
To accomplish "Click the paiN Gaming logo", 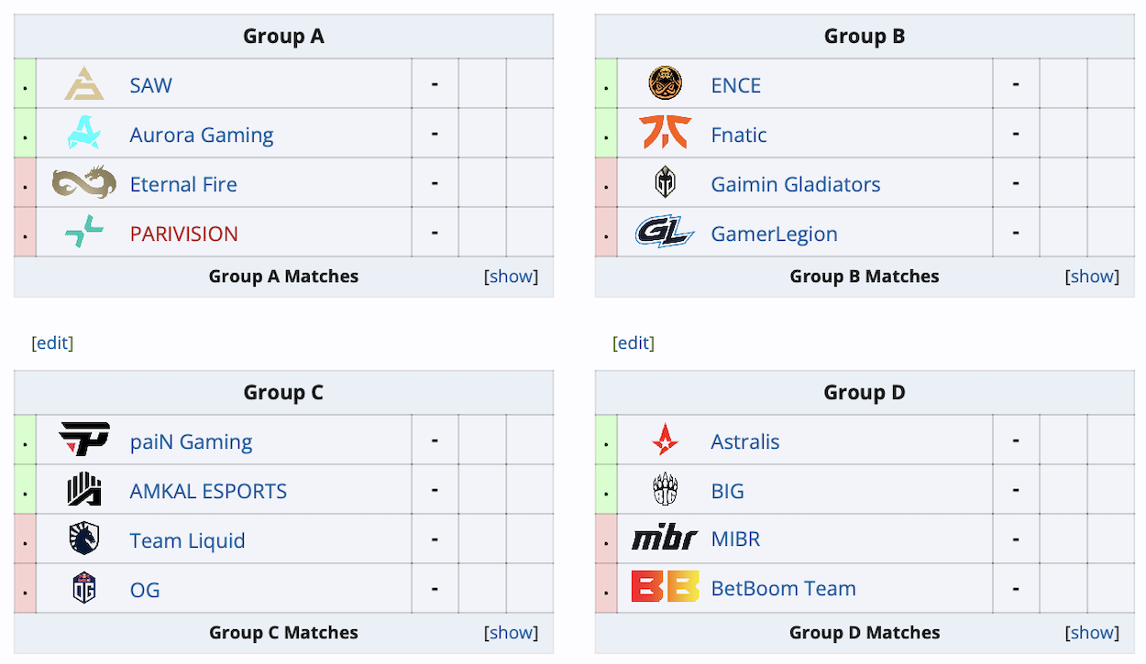I will 84,441.
